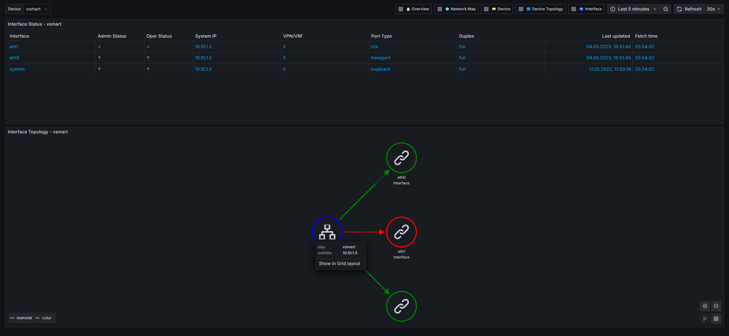Click the Device Topology link's dashboard grid icon

pyautogui.click(x=521, y=9)
